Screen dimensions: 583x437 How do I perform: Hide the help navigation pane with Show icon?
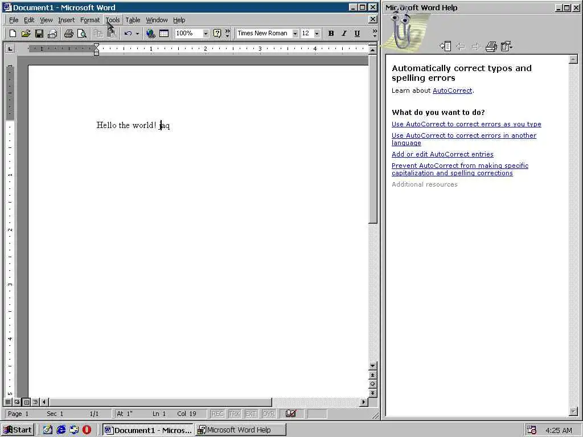(x=445, y=46)
